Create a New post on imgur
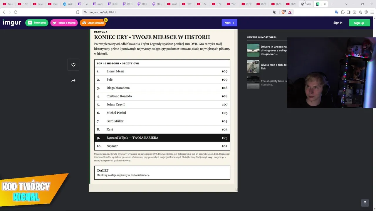This screenshot has height=211, width=376. tap(37, 23)
